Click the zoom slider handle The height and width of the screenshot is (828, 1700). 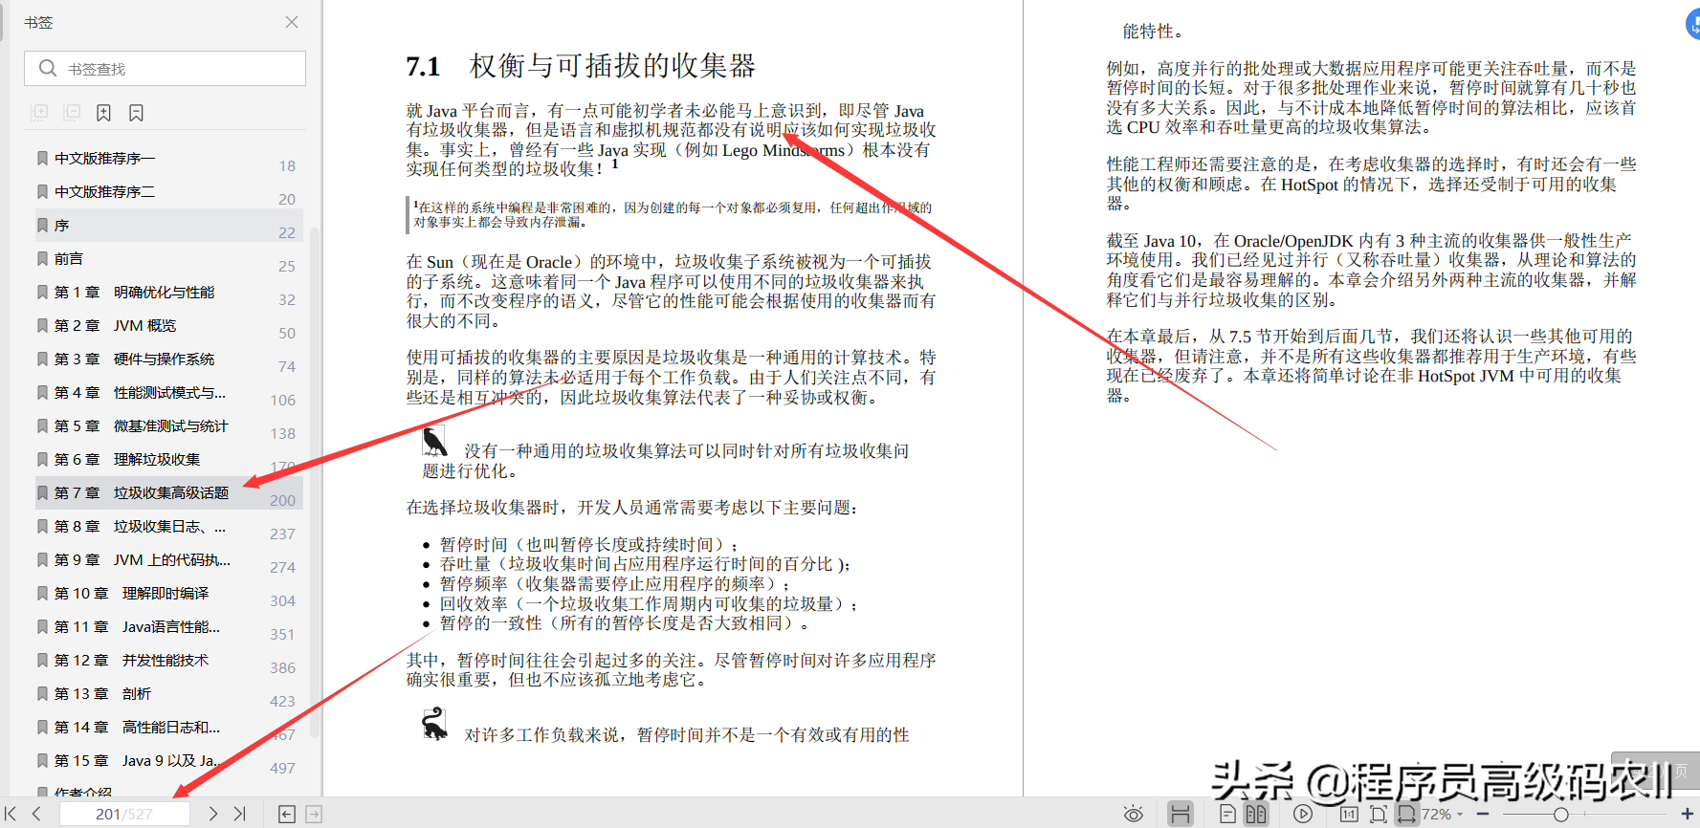[x=1560, y=814]
